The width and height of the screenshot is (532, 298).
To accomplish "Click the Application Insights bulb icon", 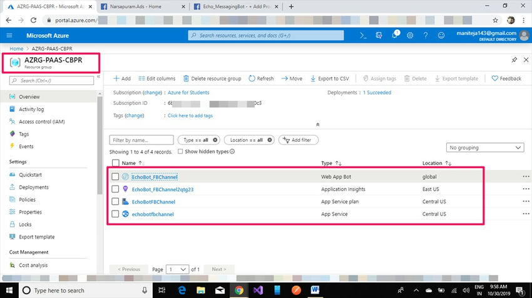I will (x=125, y=189).
